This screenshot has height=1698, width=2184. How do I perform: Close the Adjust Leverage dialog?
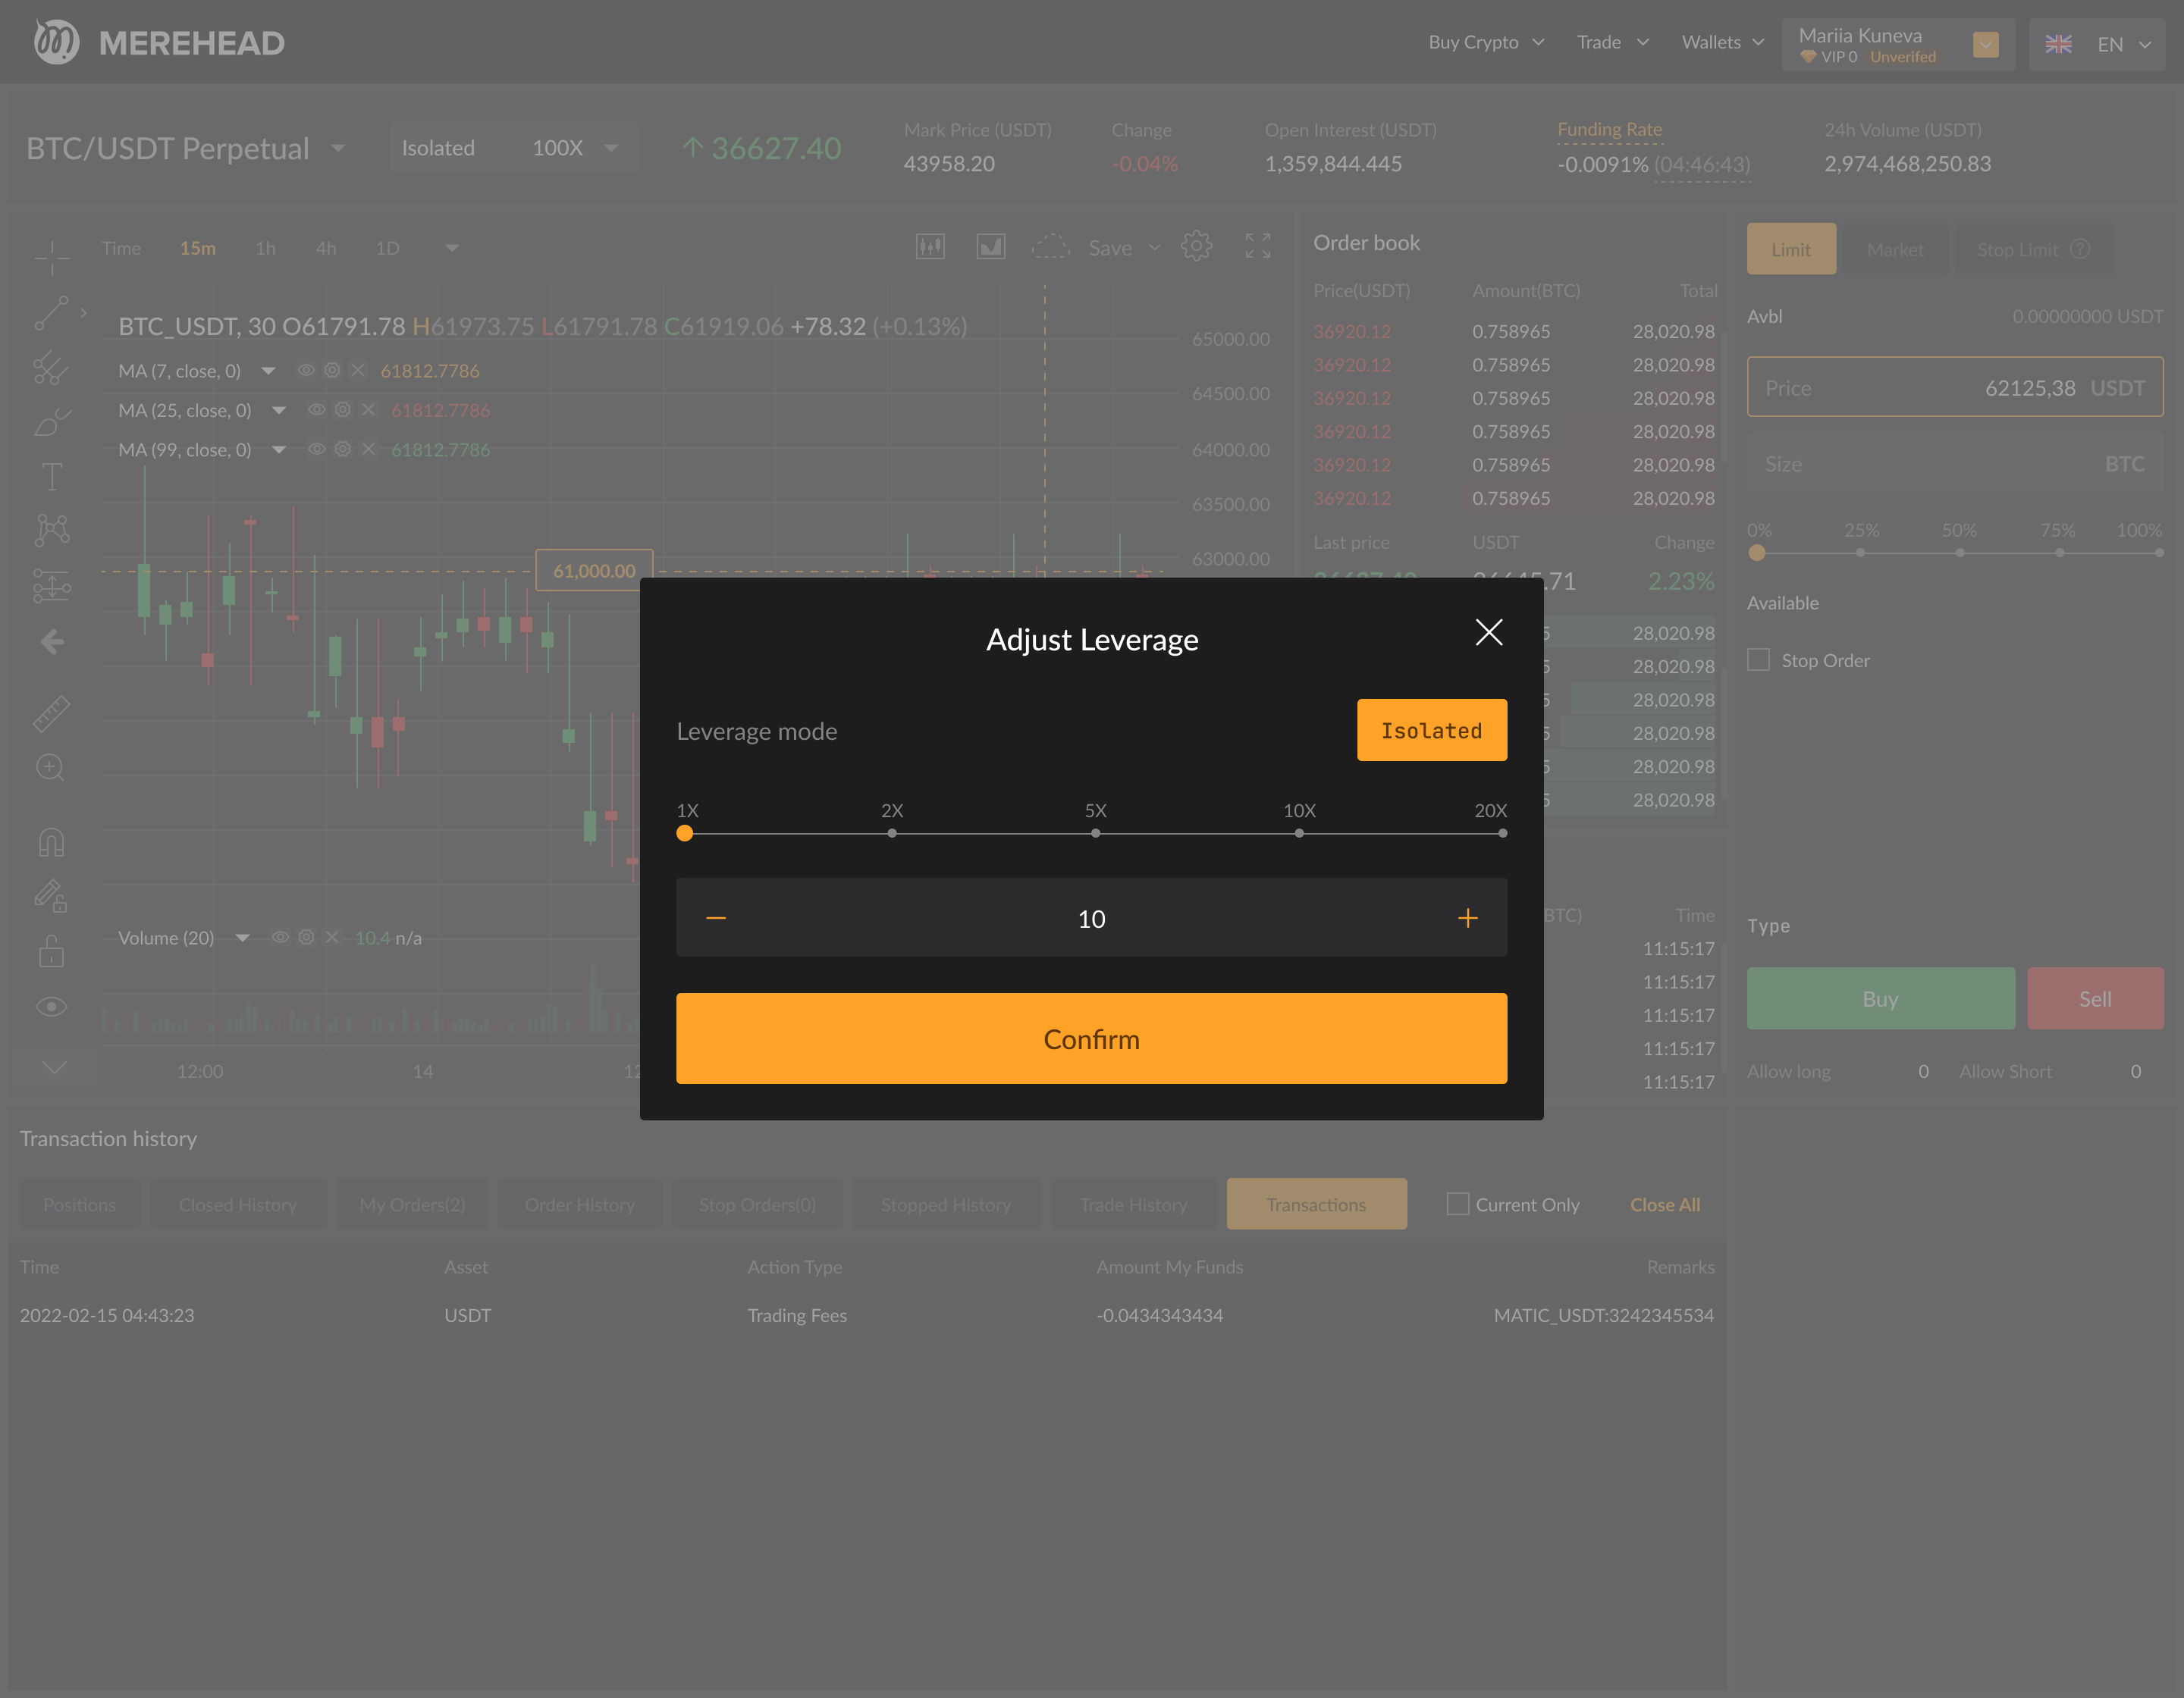click(1488, 631)
